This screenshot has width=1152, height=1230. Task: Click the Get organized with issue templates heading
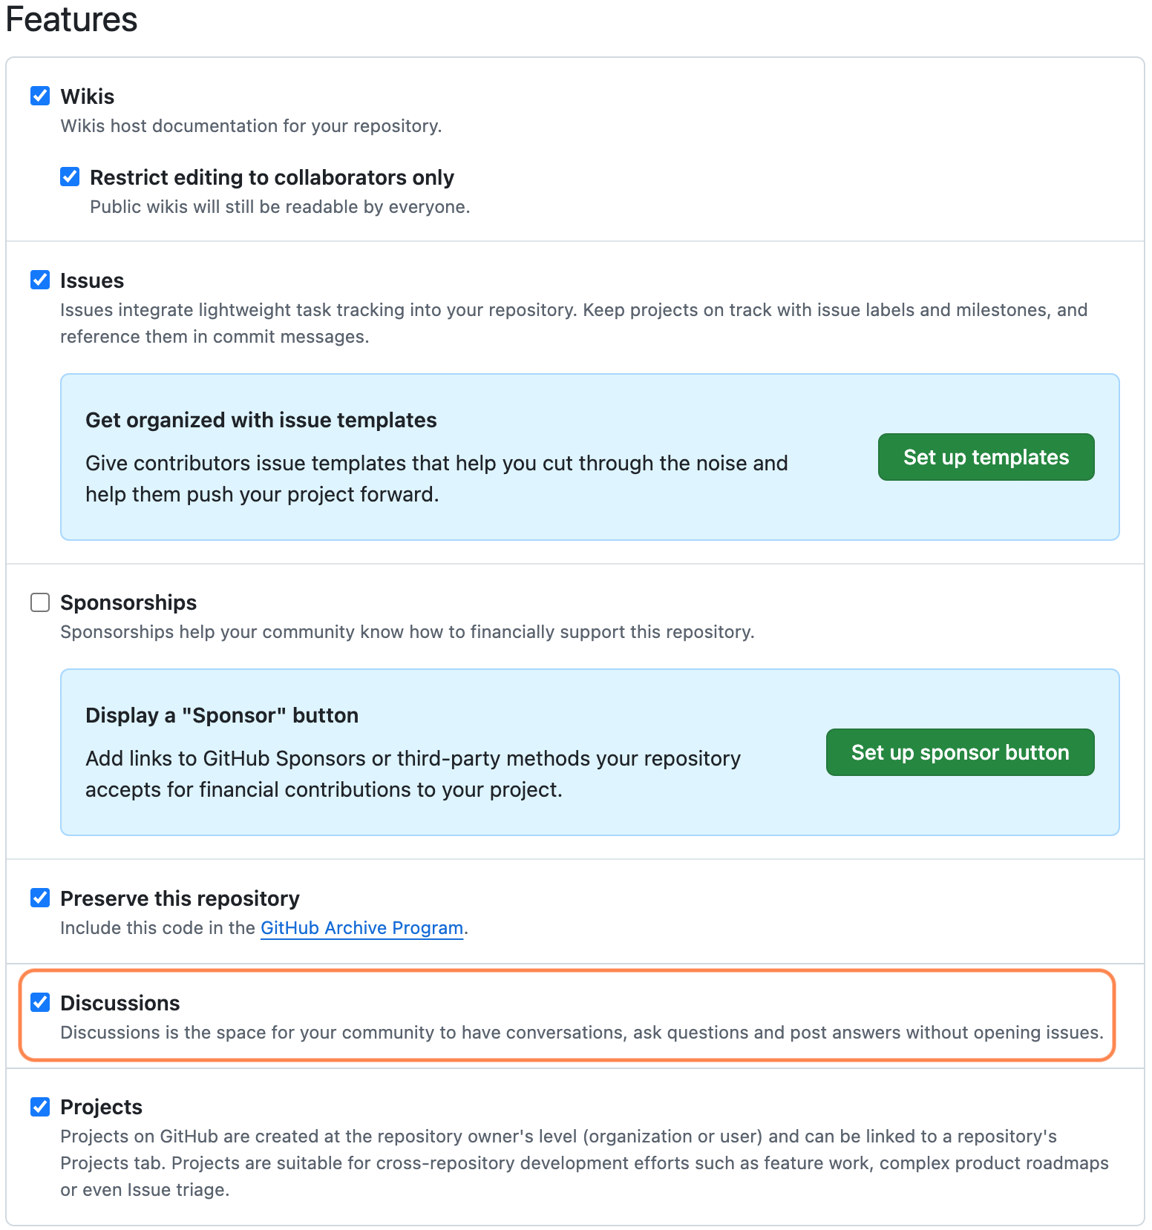point(261,420)
